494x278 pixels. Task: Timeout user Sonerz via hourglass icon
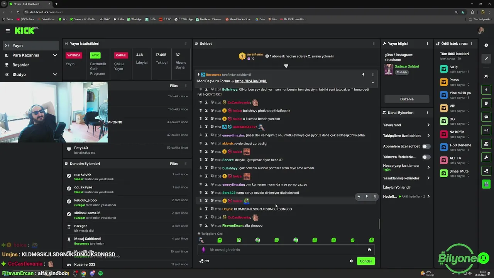pyautogui.click(x=206, y=160)
